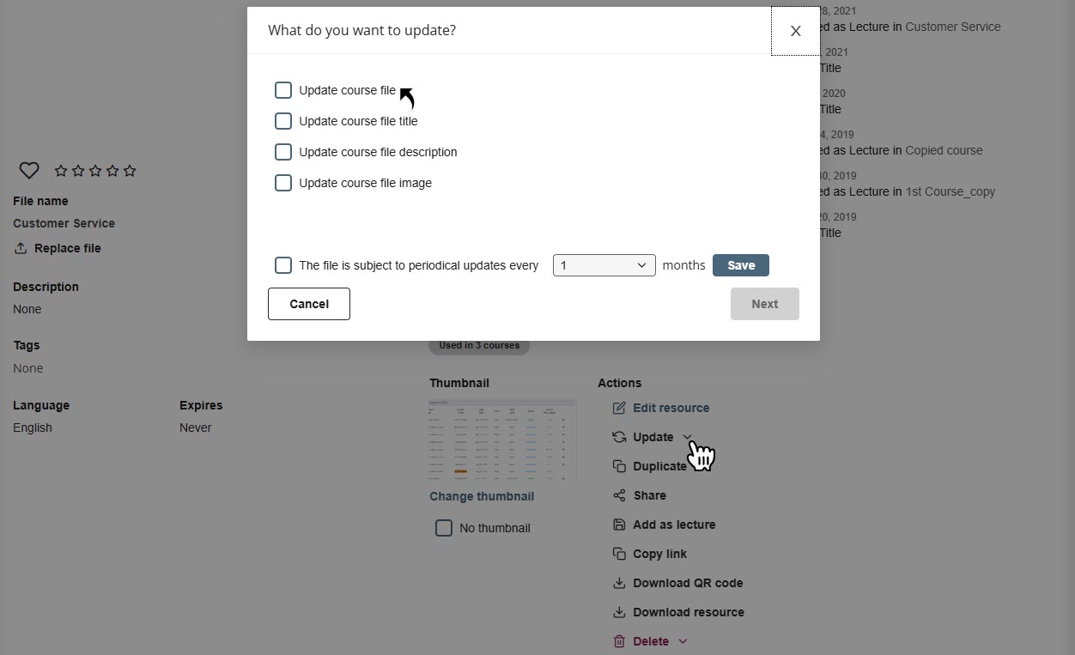1075x655 pixels.
Task: Expand the Update actions dropdown
Action: (x=686, y=436)
